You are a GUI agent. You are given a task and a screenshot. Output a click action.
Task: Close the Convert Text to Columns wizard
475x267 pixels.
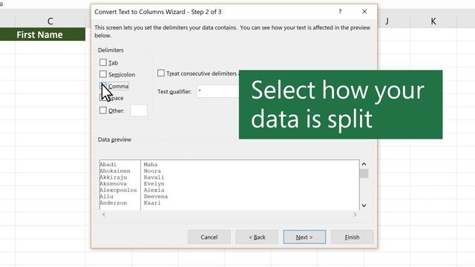[364, 12]
